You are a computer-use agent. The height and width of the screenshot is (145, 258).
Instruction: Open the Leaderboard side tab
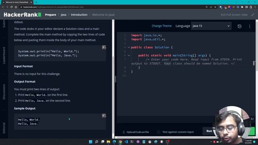pos(4,56)
